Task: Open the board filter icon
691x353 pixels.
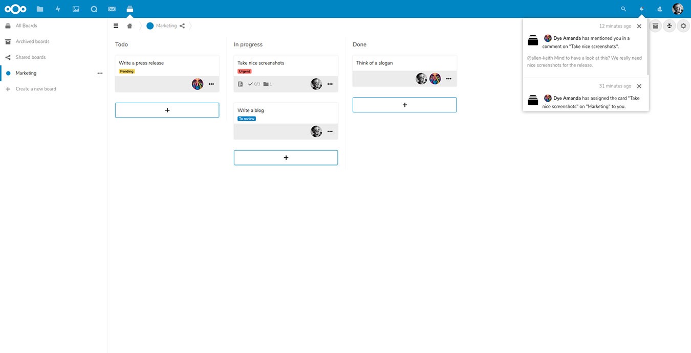Action: pyautogui.click(x=669, y=26)
